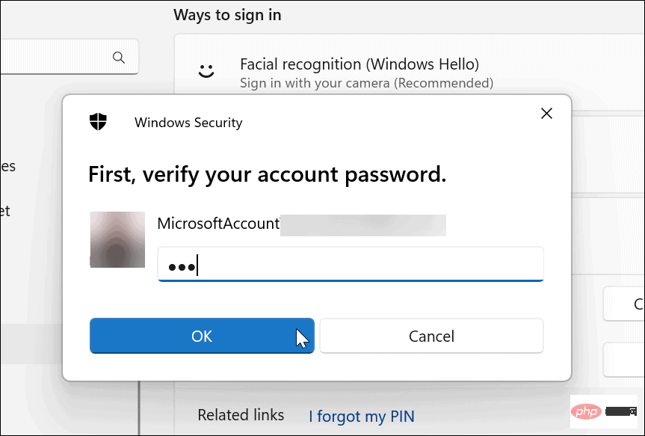Screen dimensions: 645x436
Task: Click the Sign in with your camera subtitle
Action: click(366, 83)
